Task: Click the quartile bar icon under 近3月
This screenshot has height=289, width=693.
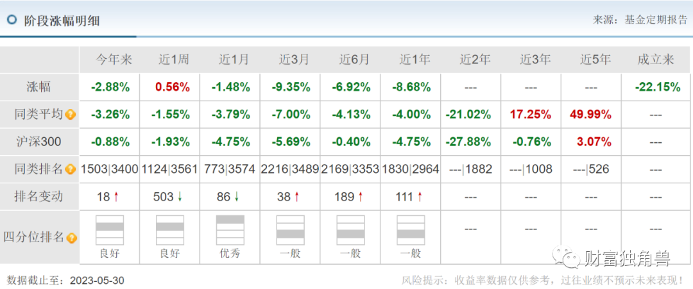Action: pos(290,230)
